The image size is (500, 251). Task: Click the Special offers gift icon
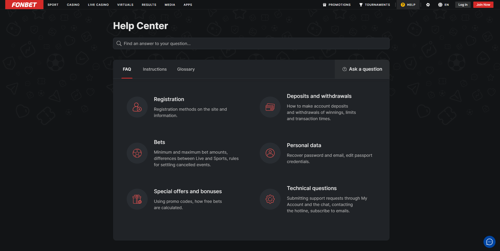(x=137, y=199)
